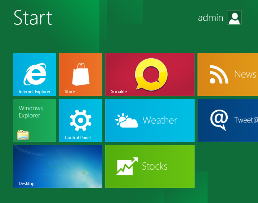This screenshot has height=203, width=258.
Task: Open the Stocks tile
Action: pyautogui.click(x=150, y=166)
